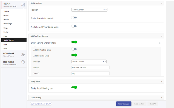The image size is (174, 108).
Task: Open the Free vs Pro section
Action: coord(14,63)
